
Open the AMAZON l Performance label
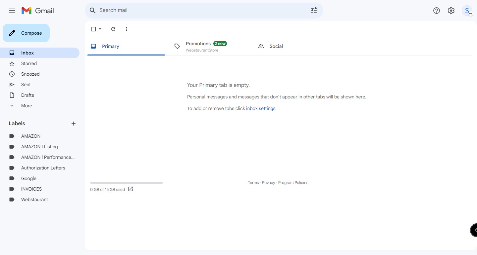40,157
